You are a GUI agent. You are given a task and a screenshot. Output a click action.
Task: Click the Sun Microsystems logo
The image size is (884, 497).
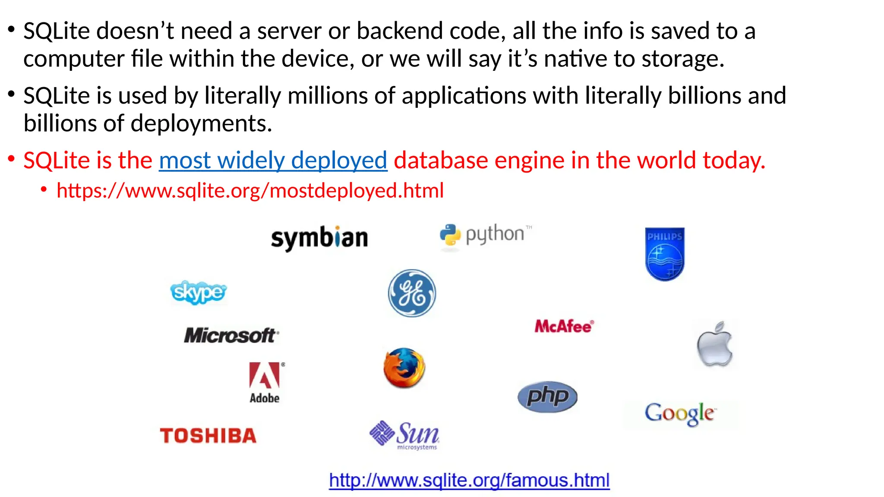point(404,436)
